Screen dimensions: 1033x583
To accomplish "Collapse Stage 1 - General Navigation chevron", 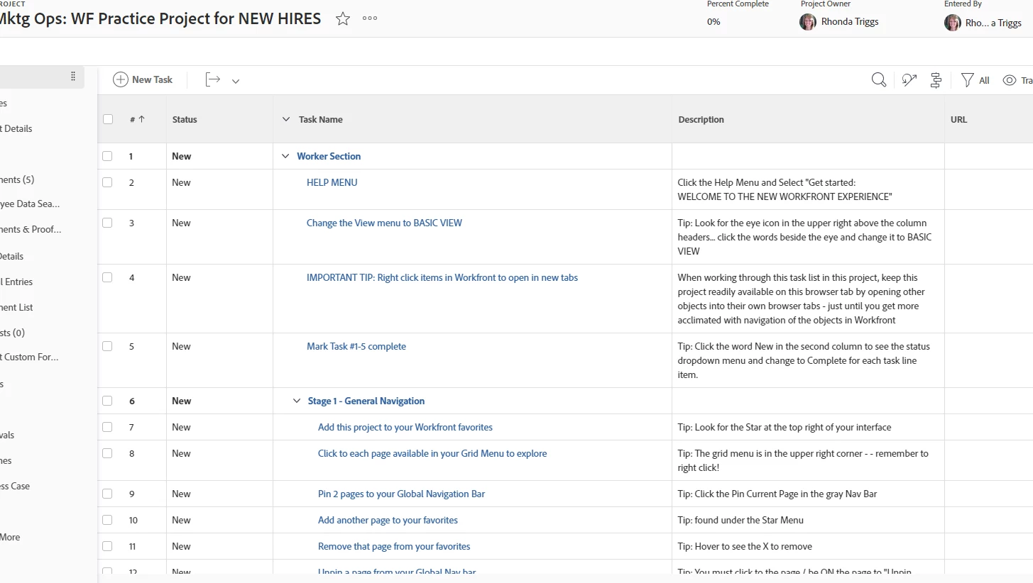I will pos(297,401).
